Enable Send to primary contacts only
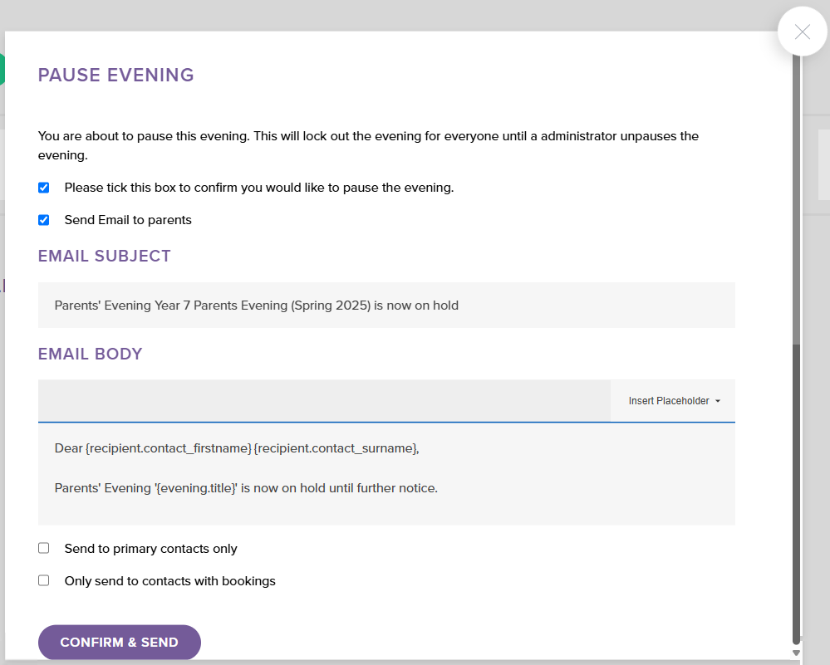 click(44, 549)
